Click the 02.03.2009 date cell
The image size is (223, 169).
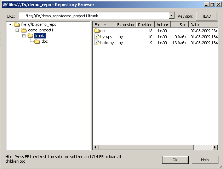[204, 31]
